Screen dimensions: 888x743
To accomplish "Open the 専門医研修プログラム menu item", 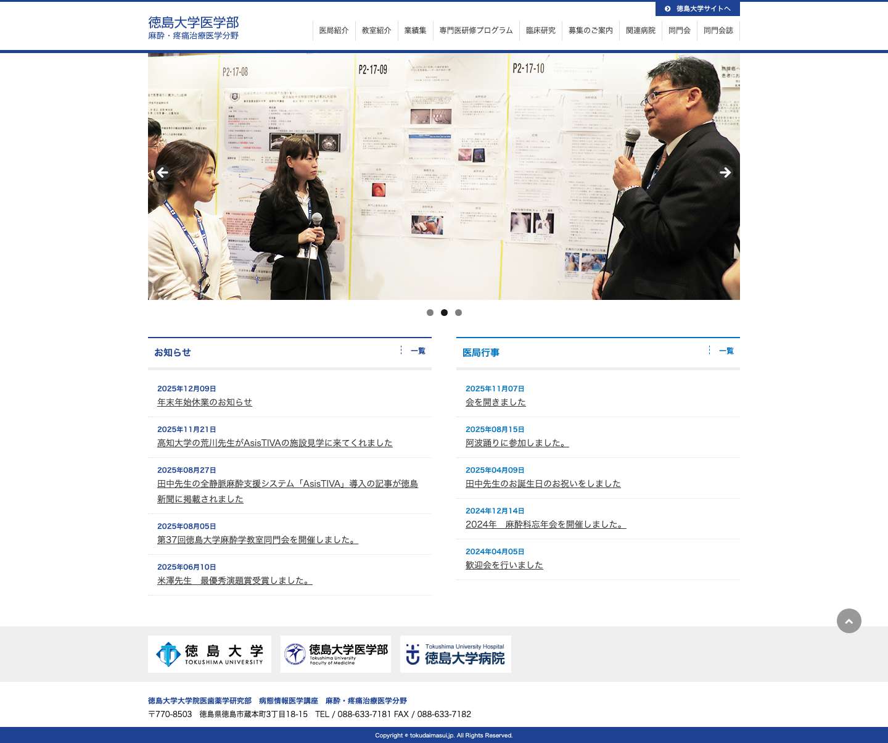I will pos(475,30).
